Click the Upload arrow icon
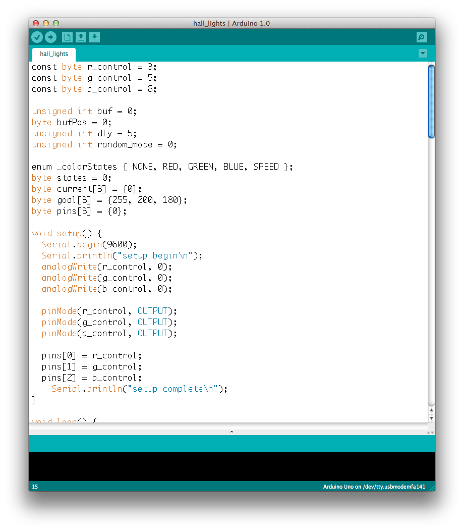This screenshot has height=531, width=464. (51, 37)
